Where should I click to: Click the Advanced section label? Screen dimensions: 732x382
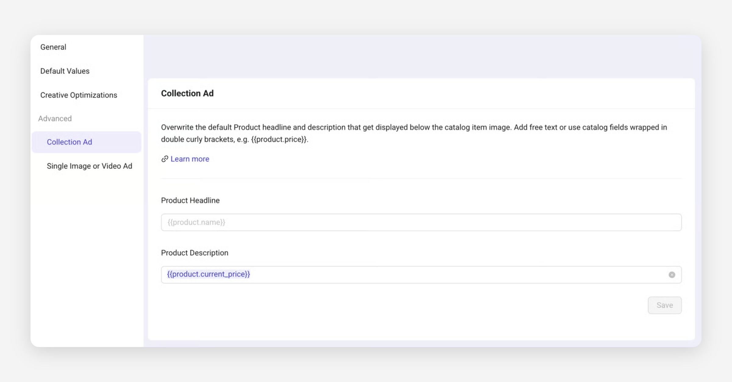pyautogui.click(x=55, y=118)
